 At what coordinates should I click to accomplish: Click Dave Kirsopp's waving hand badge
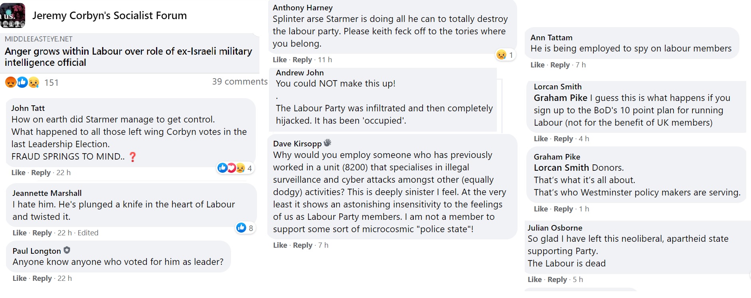click(327, 143)
